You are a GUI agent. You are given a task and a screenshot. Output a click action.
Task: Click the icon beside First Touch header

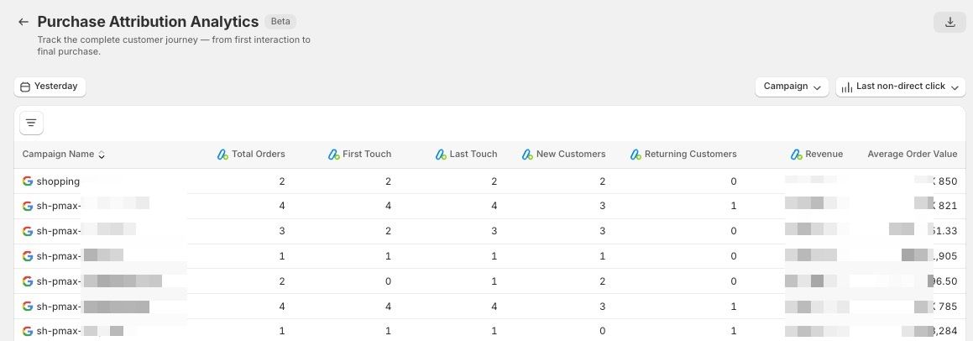point(334,154)
